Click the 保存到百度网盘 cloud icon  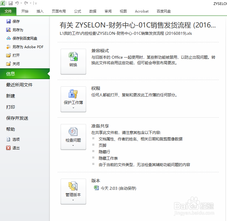pos(8,38)
